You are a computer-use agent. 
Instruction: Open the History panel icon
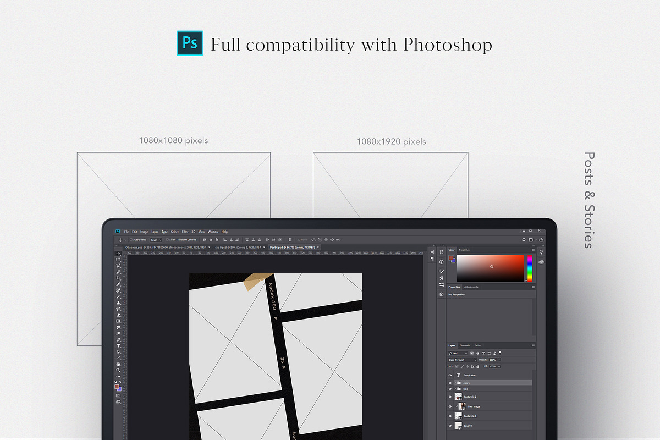(x=442, y=252)
